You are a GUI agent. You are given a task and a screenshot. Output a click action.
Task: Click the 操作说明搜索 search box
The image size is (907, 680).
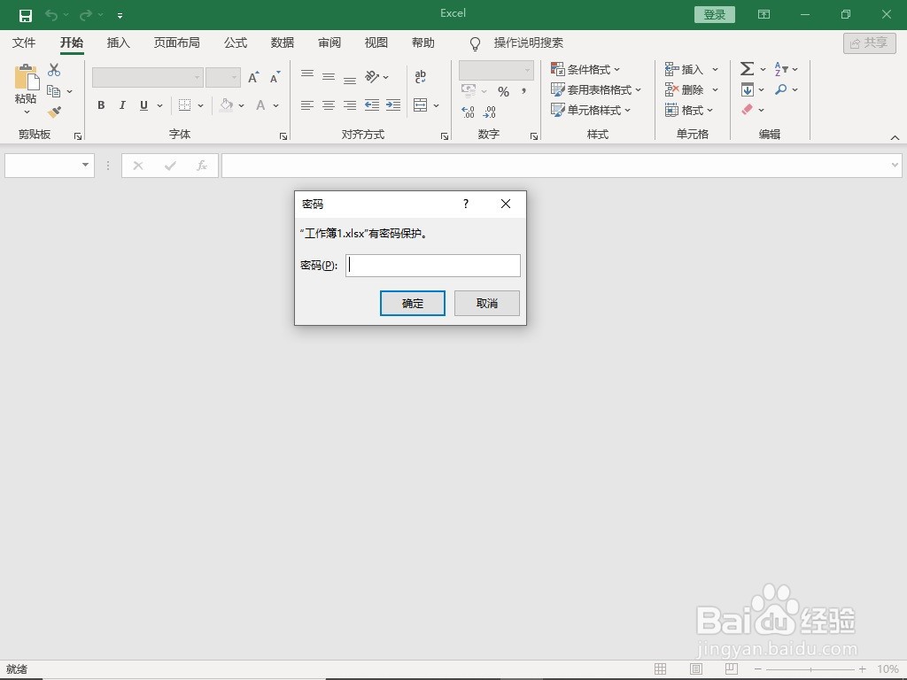[x=528, y=42]
